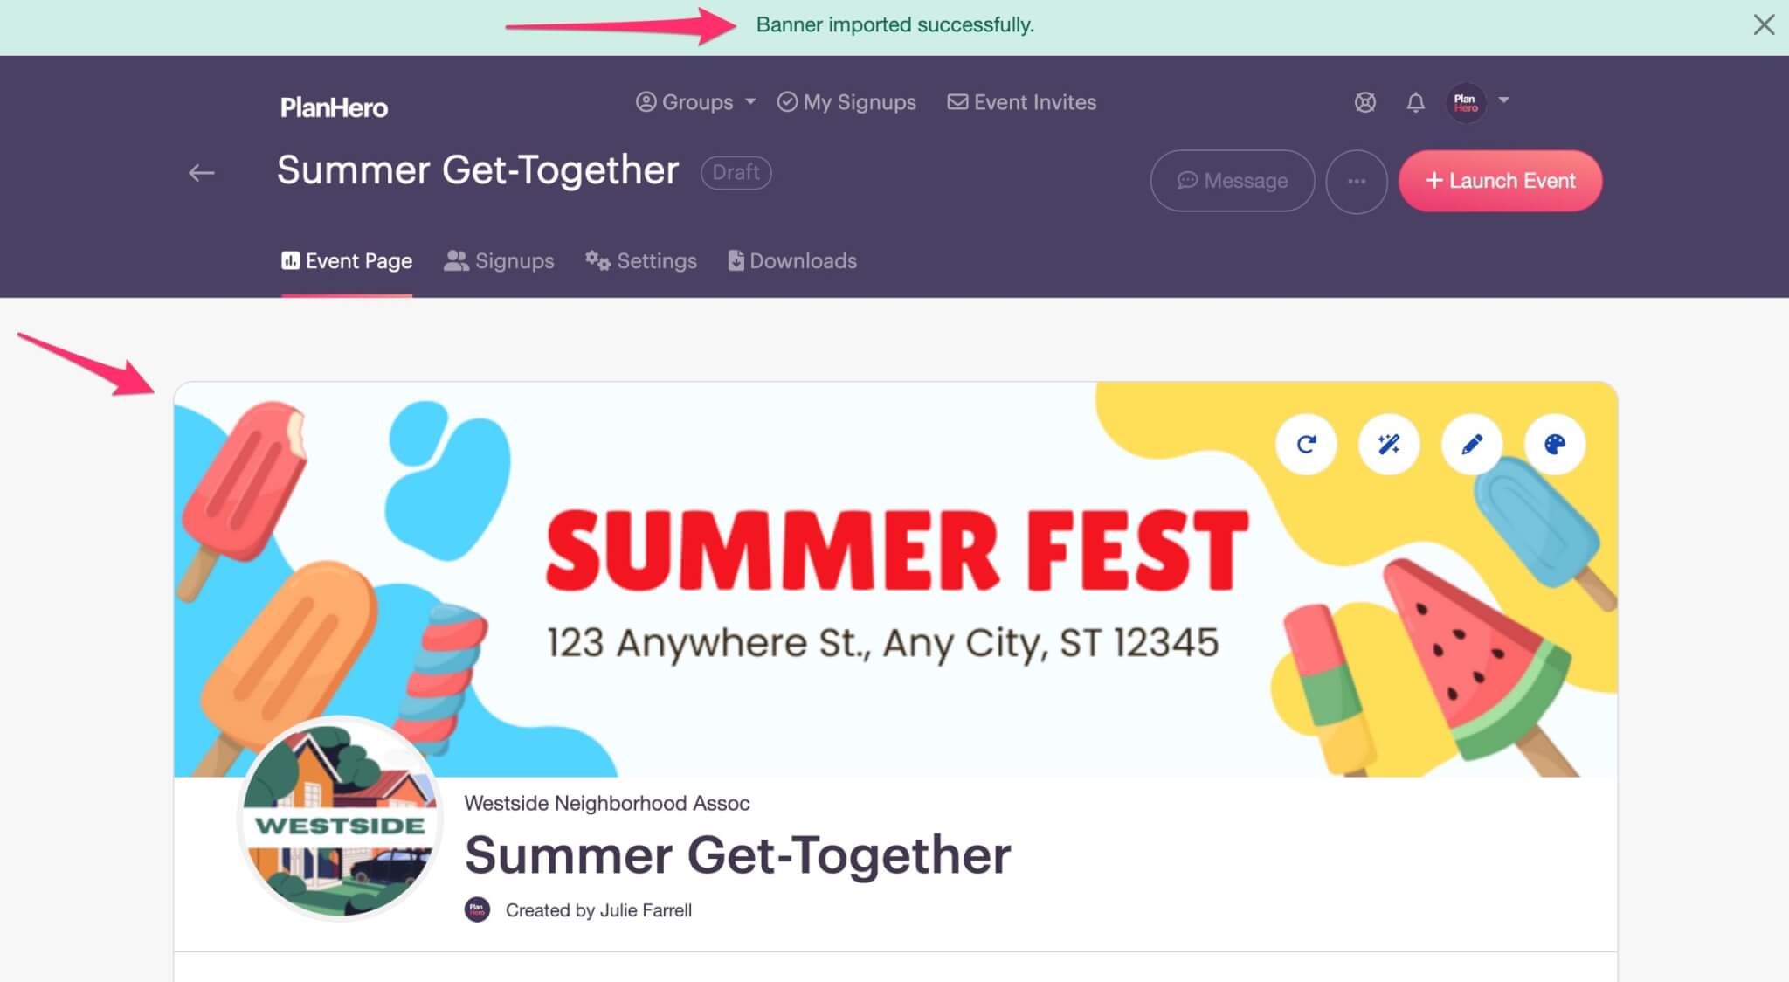
Task: Open the AI magic wand banner tool
Action: (x=1389, y=444)
